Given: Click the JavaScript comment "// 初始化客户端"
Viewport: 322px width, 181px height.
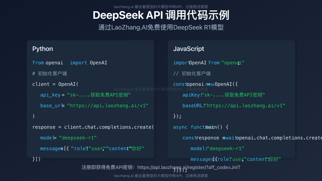Looking at the screenshot, I should [x=192, y=73].
